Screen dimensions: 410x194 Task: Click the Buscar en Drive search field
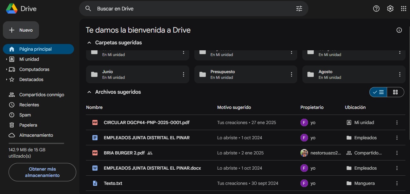pyautogui.click(x=191, y=9)
